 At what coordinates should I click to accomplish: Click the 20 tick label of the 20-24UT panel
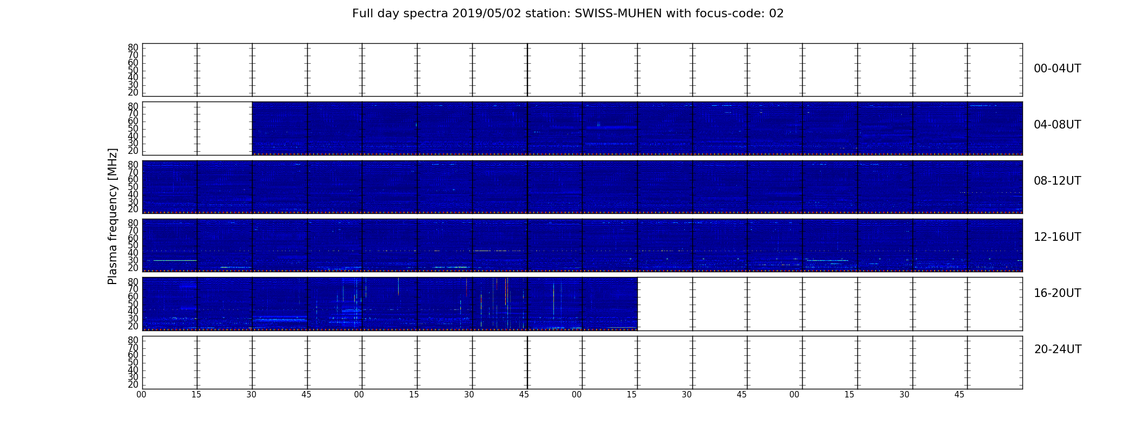click(x=133, y=384)
